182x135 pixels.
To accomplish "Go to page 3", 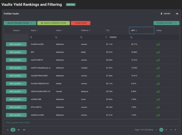I will pos(171,130).
